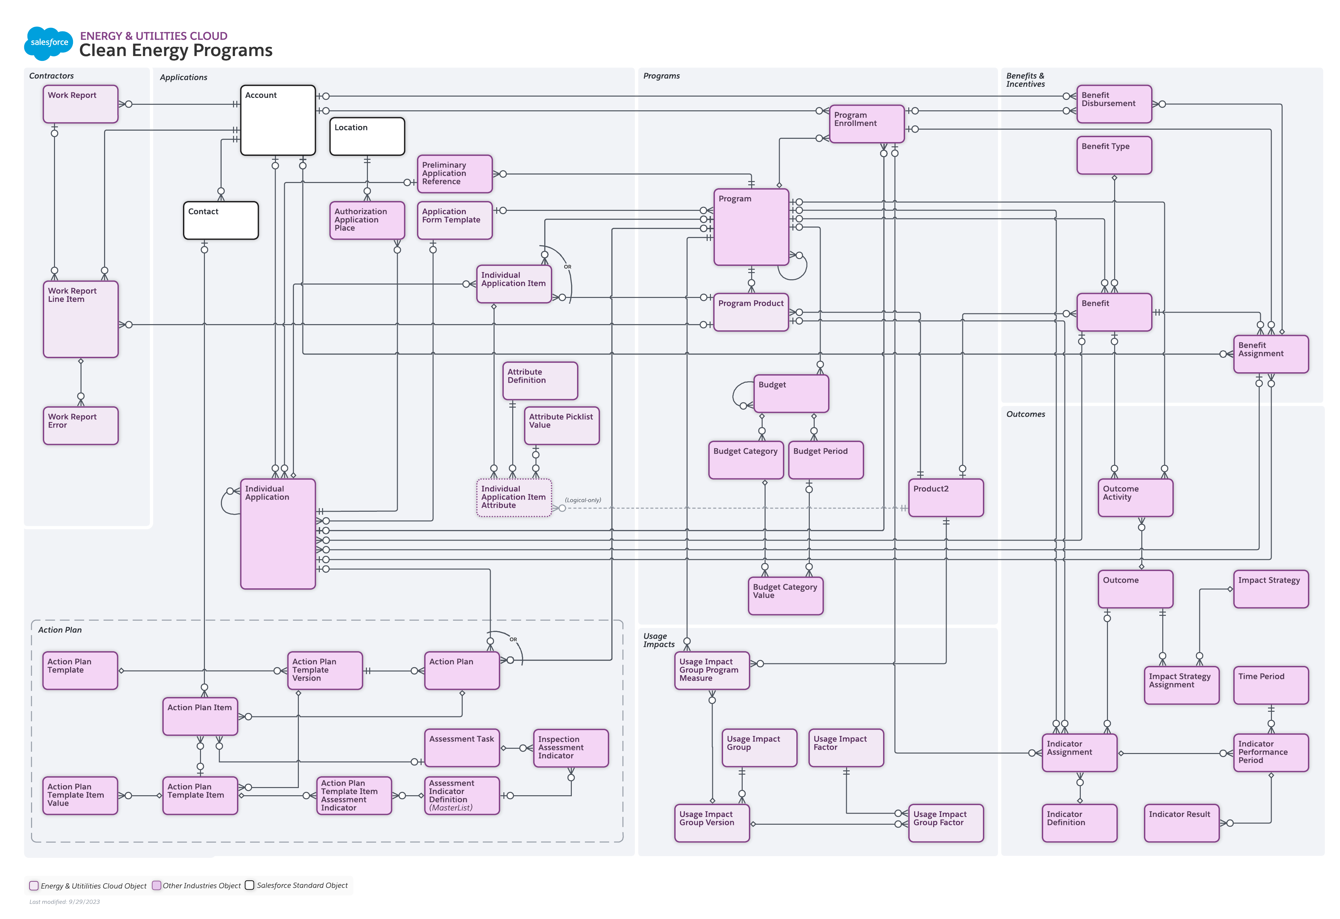Expand the OR connector near Individual Application Item
Viewport: 1340px width, 919px height.
(567, 266)
